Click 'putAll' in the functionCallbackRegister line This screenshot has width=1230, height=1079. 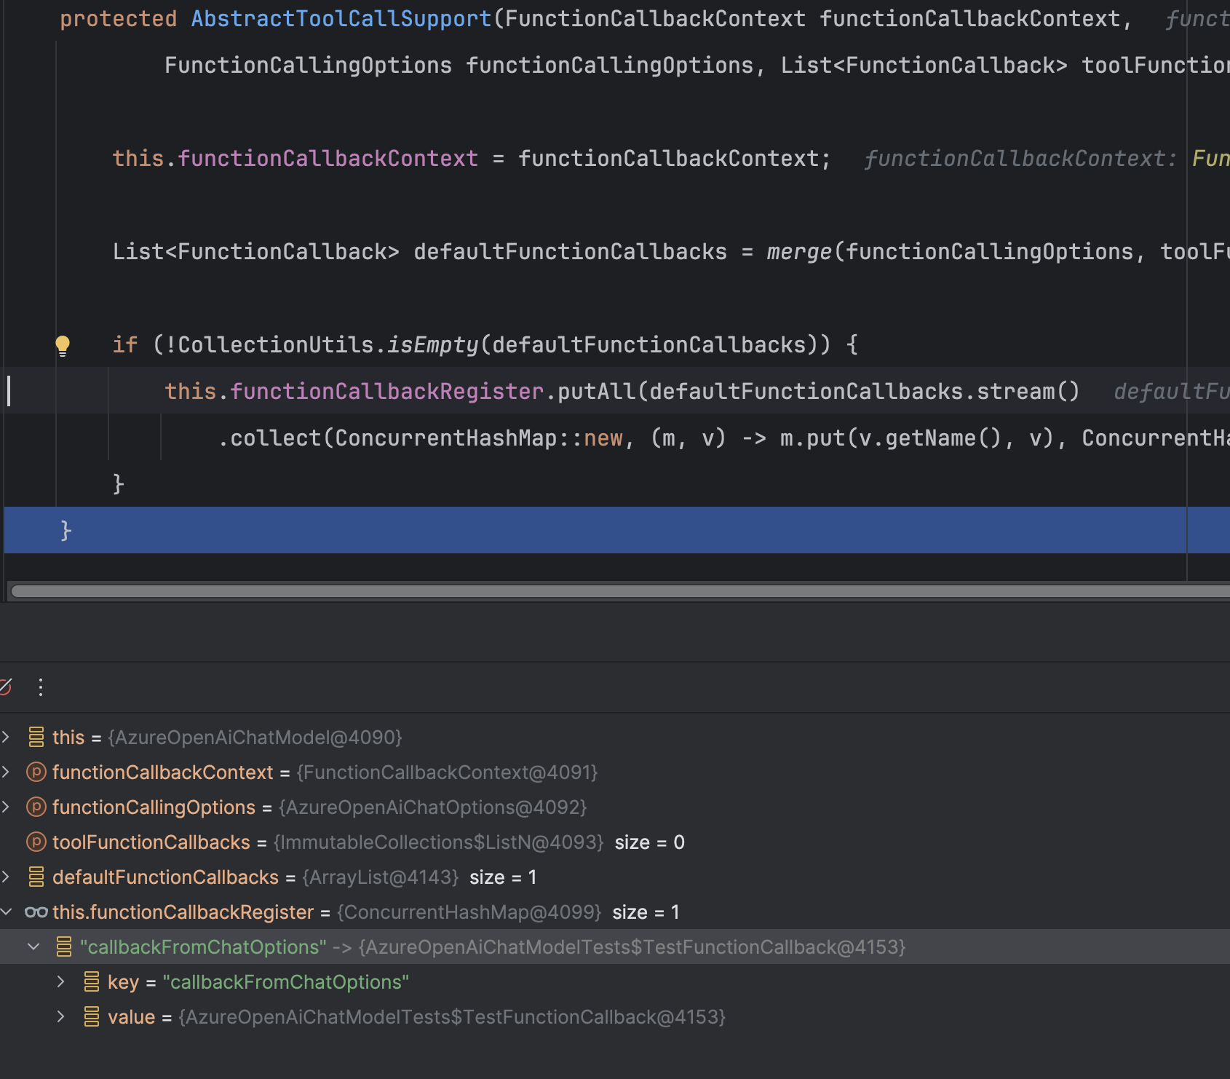[597, 392]
